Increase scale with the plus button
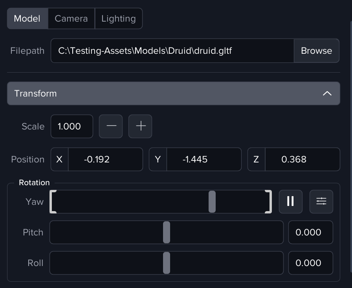Image resolution: width=352 pixels, height=288 pixels. pos(140,126)
